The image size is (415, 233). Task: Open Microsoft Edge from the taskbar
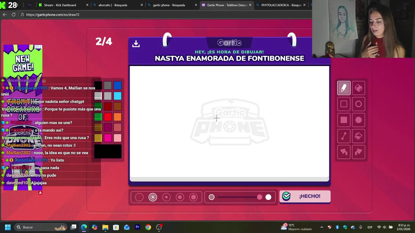pos(84,227)
